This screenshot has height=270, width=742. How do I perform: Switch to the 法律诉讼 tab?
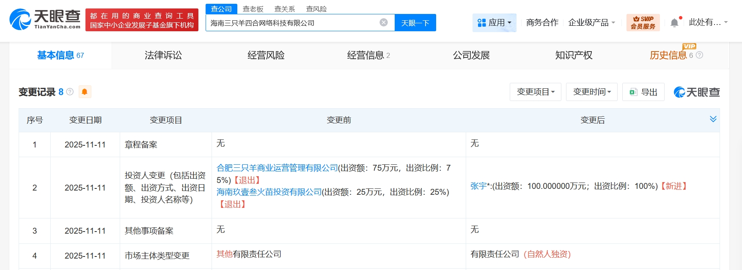click(163, 55)
